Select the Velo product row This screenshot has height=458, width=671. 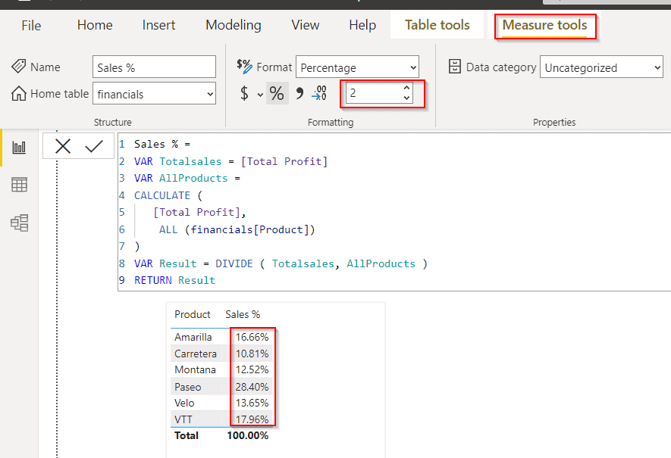pos(222,403)
